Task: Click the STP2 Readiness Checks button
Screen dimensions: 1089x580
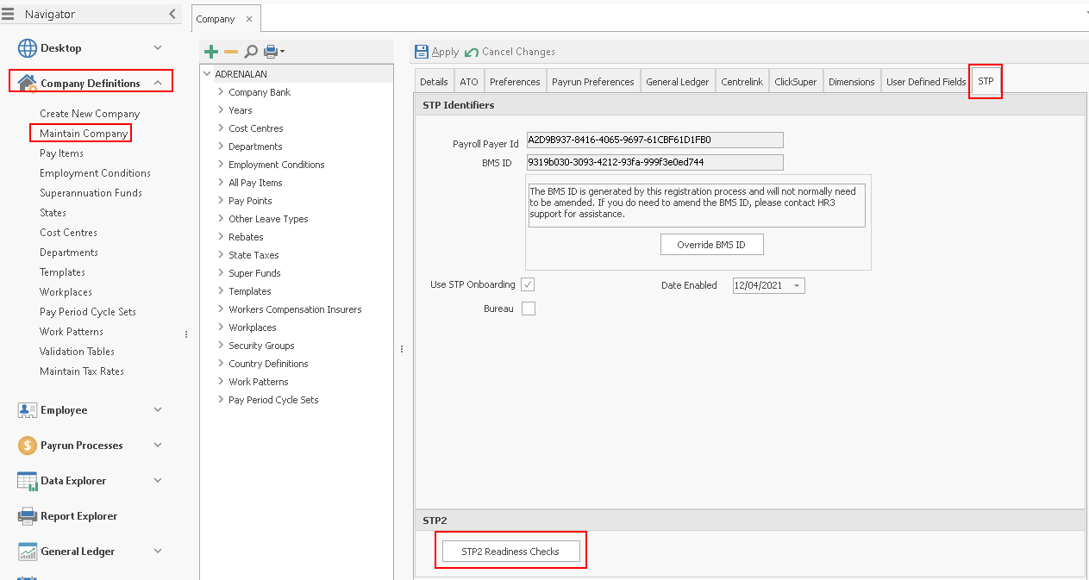Action: [510, 552]
